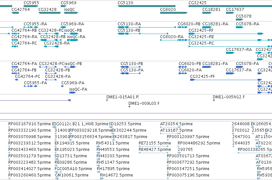
Task: Click the AT20354.5prime EST label
Action: coord(176,124)
